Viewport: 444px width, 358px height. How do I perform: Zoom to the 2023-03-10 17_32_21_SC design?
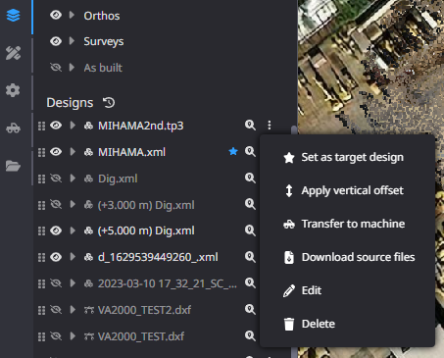point(250,283)
